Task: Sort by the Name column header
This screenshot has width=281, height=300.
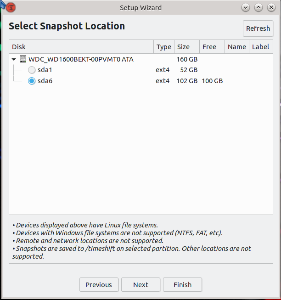Action: coord(237,47)
